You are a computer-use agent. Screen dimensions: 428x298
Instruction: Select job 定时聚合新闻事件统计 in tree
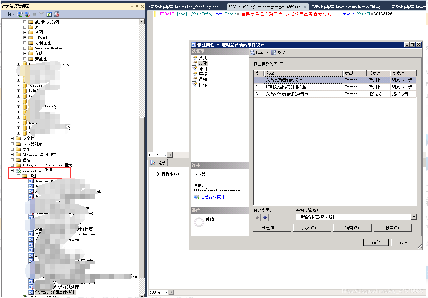(x=55, y=292)
